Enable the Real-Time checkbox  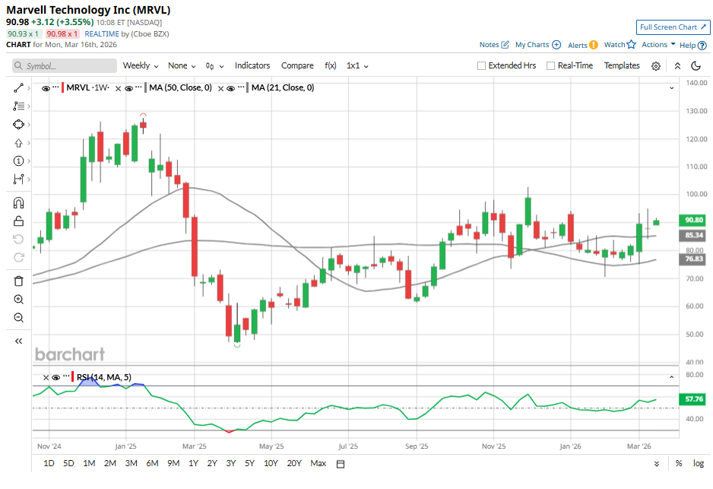[x=550, y=65]
